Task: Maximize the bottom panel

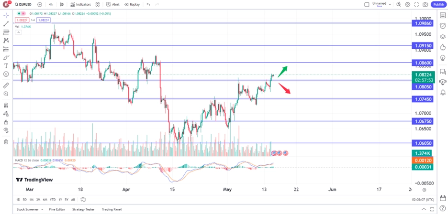Action: [432, 209]
